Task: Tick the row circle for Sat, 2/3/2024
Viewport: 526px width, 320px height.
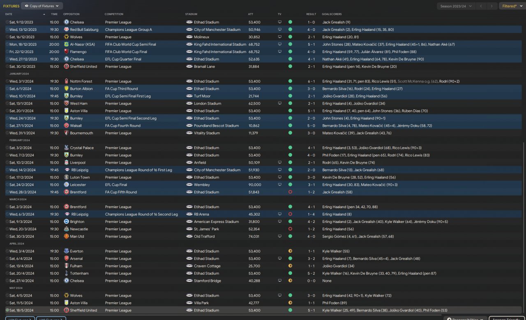Action: click(7, 207)
